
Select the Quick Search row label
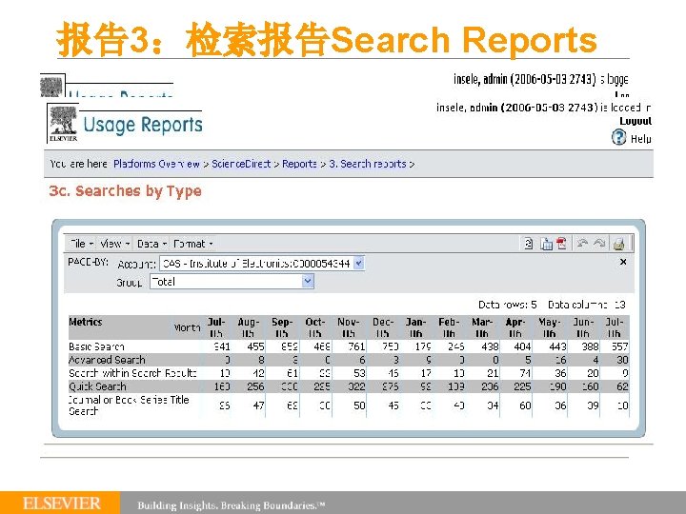point(97,386)
